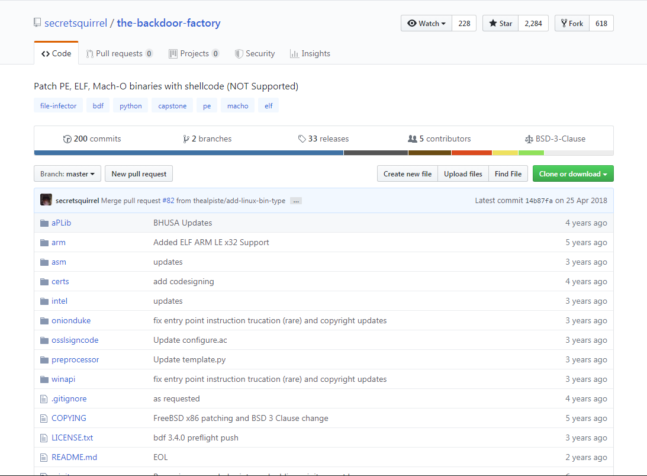The height and width of the screenshot is (476, 647).
Task: Click the blue segment of language bar
Action: point(189,153)
